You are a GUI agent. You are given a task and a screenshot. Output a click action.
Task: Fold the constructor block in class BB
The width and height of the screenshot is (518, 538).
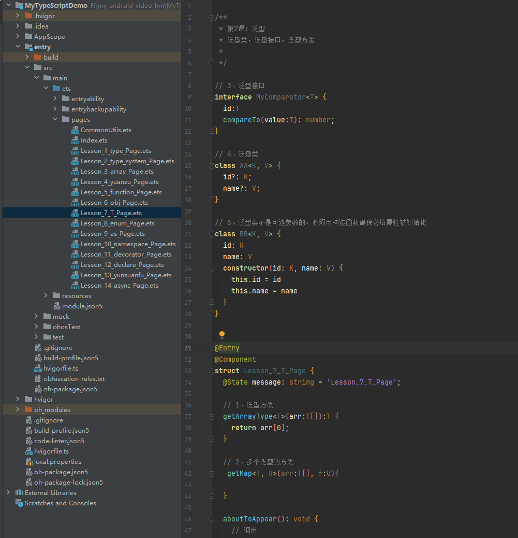point(212,268)
